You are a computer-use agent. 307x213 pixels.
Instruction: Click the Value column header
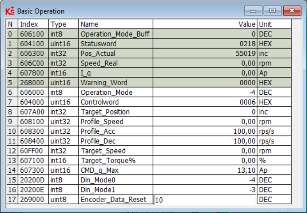(x=205, y=24)
